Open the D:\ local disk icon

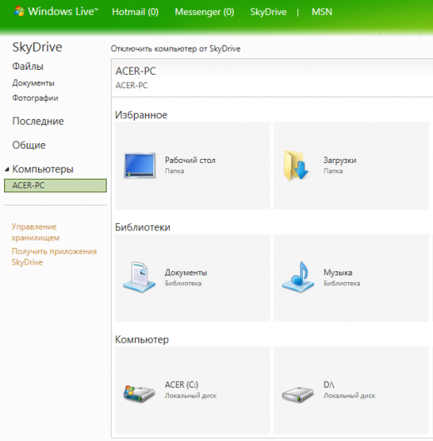coord(298,394)
